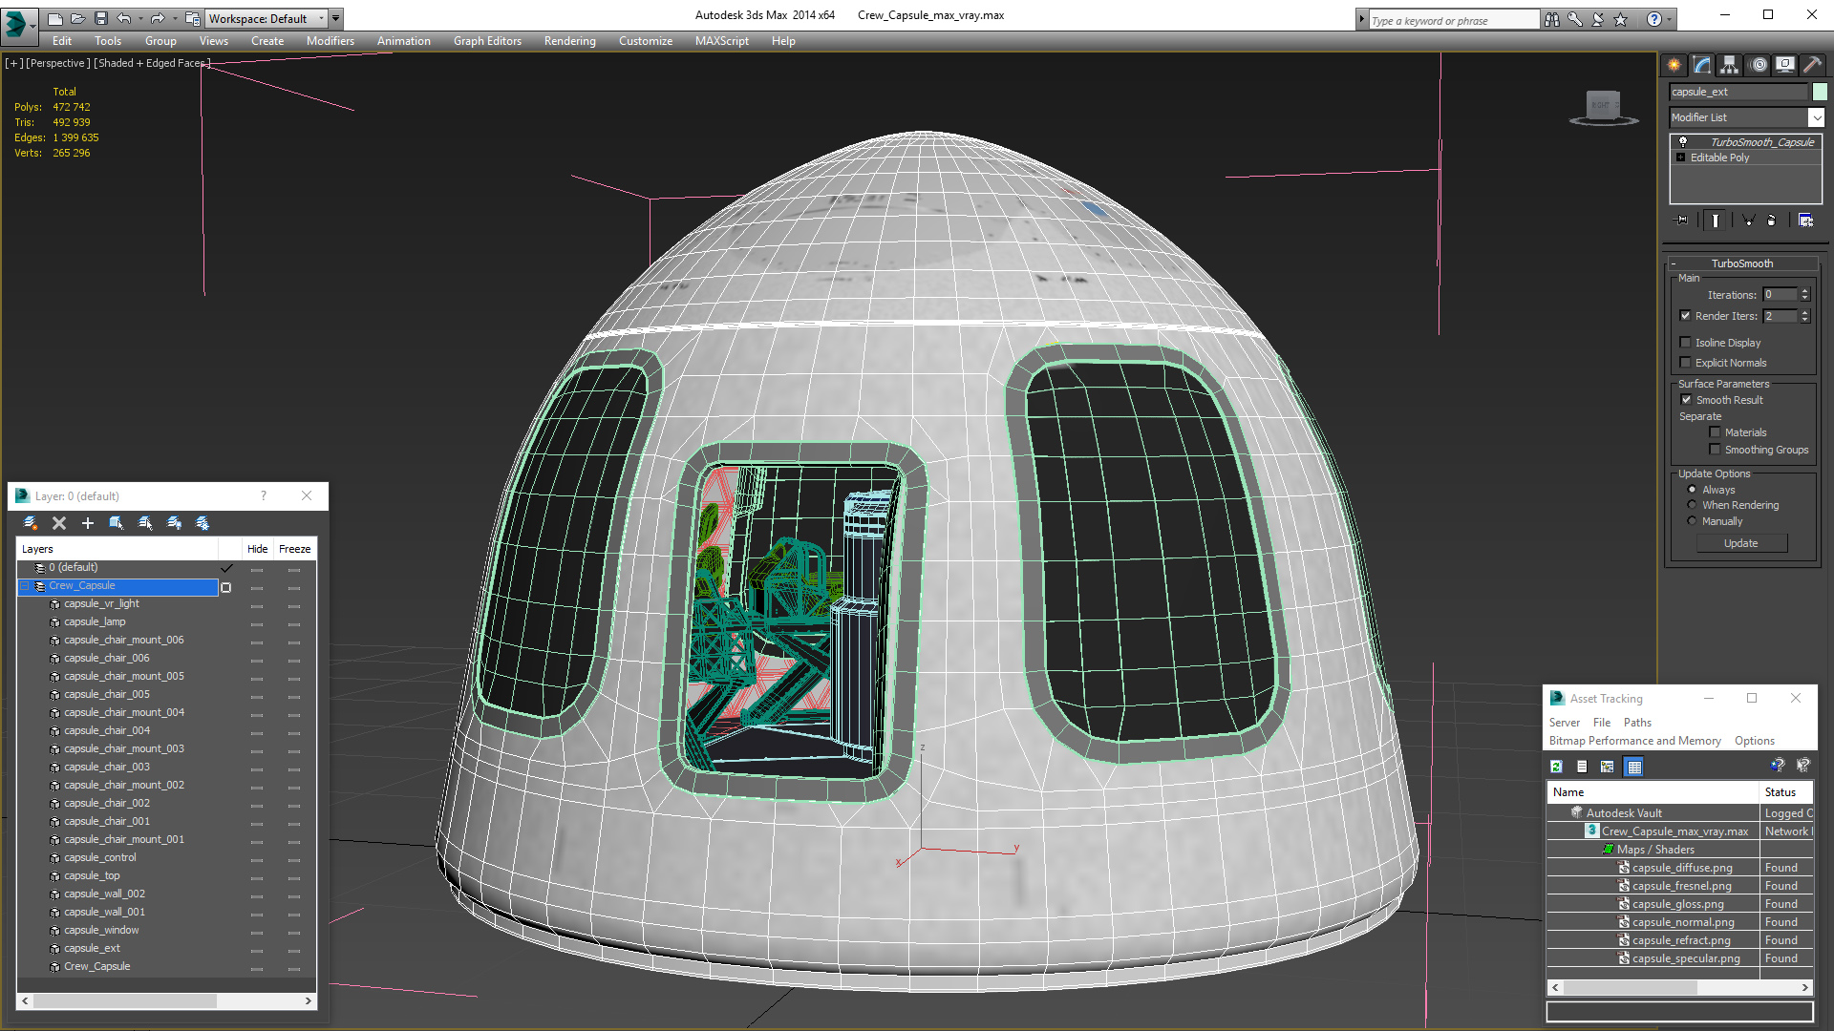Image resolution: width=1834 pixels, height=1031 pixels.
Task: Click Refresh icon in Asset Tracking
Action: (1556, 767)
